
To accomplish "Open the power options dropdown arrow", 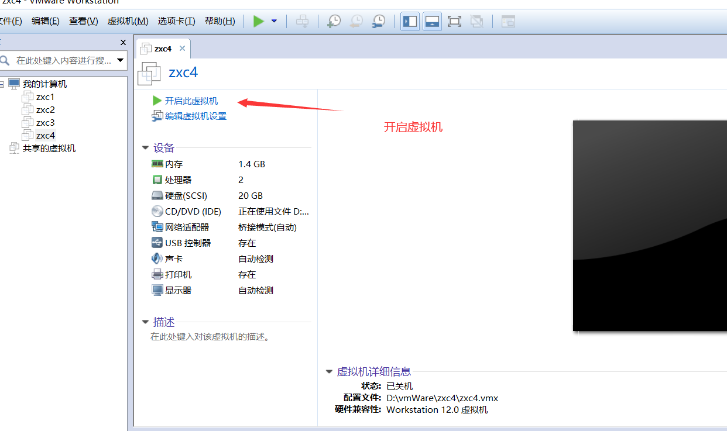I will 274,22.
